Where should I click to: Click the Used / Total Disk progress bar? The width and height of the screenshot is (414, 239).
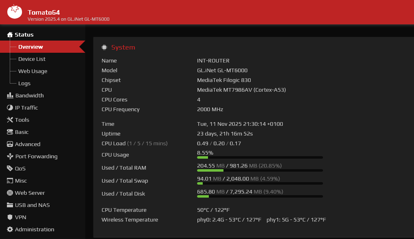260,196
